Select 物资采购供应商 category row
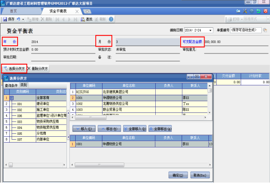Screen dimensions: 270x183 tap(35, 122)
